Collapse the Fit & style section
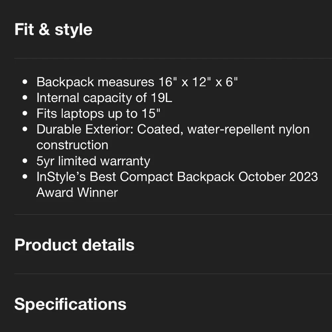Image resolution: width=332 pixels, height=332 pixels. tap(53, 30)
